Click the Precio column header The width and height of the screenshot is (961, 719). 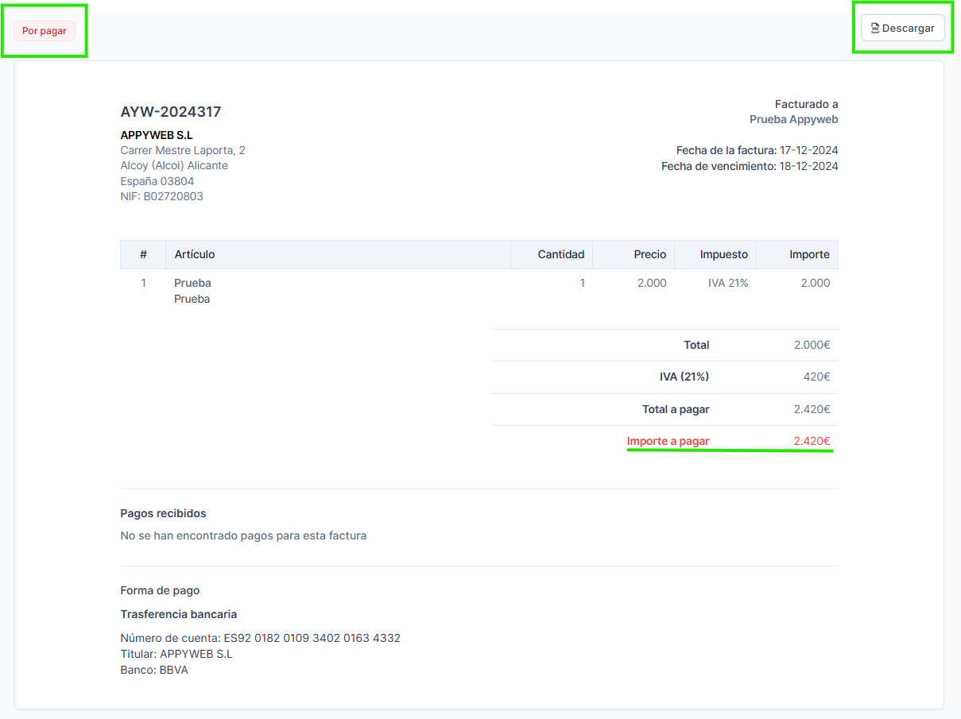(649, 254)
